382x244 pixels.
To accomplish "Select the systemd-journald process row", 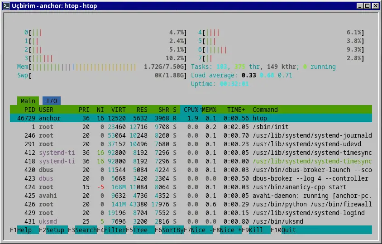I will click(191, 135).
